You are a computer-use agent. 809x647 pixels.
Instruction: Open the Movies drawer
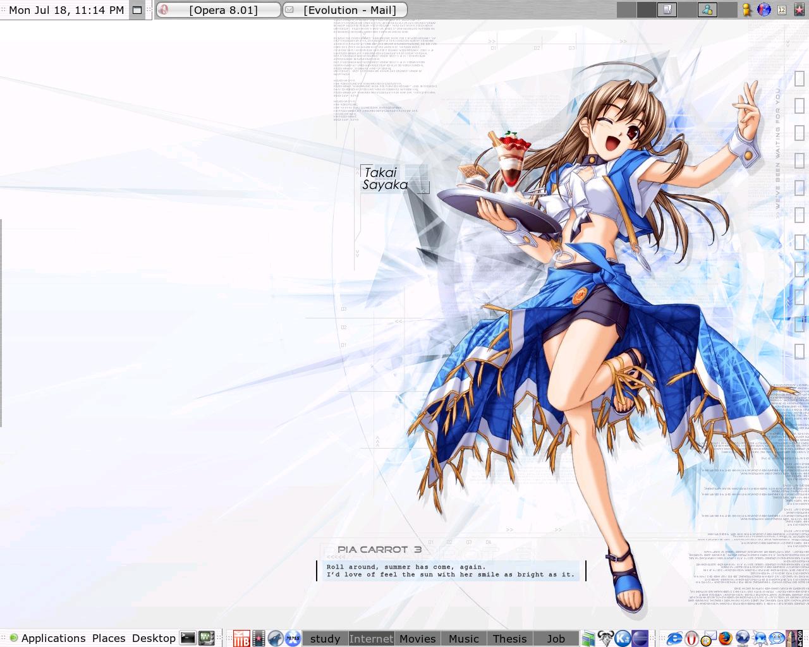pos(418,639)
